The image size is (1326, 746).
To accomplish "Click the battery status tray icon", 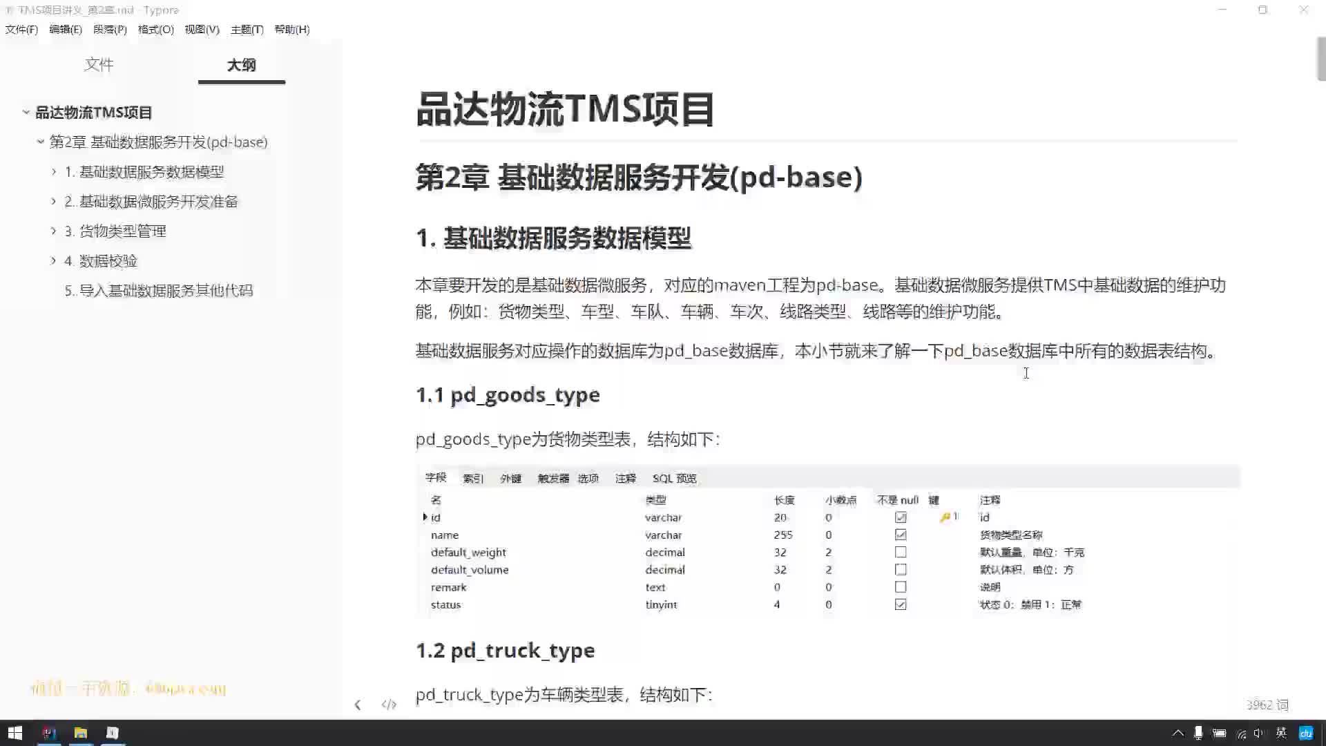I will pos(1219,733).
